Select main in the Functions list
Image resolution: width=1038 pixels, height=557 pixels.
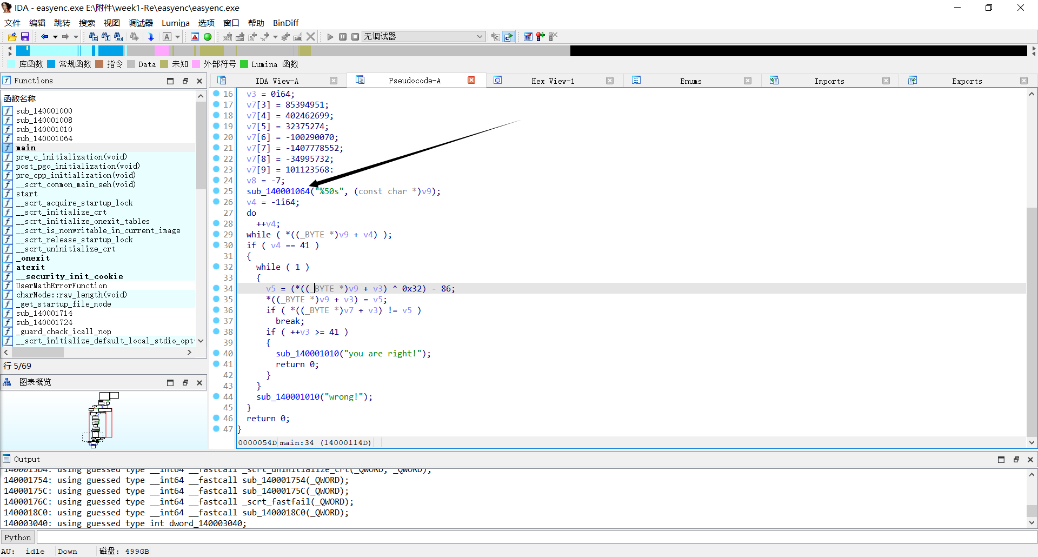[26, 148]
